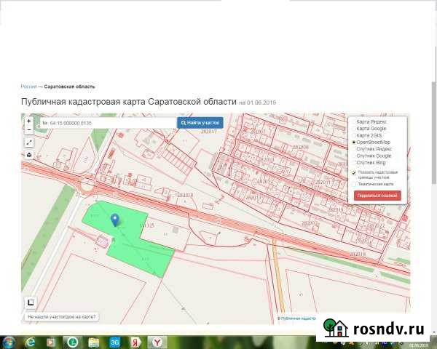Open Россия breadcrumb link

click(x=28, y=87)
